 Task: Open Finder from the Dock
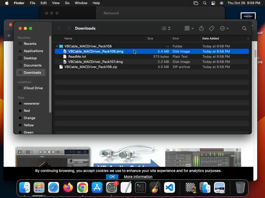(x=25, y=187)
